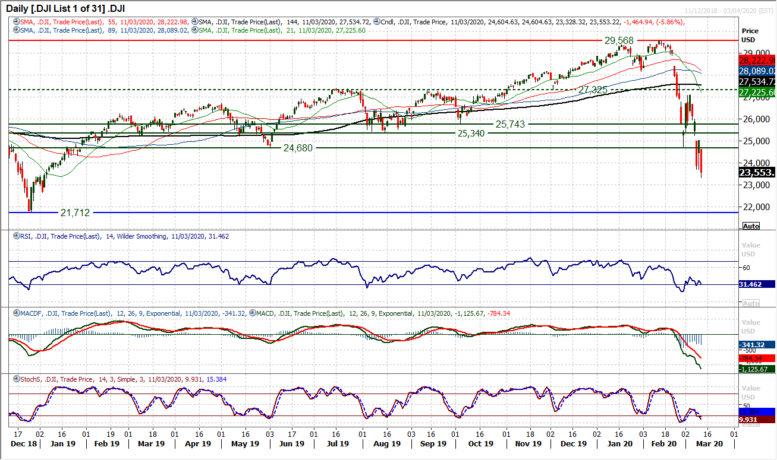This screenshot has height=460, width=777.
Task: Click the last price label 23,553 on axis
Action: click(x=757, y=173)
